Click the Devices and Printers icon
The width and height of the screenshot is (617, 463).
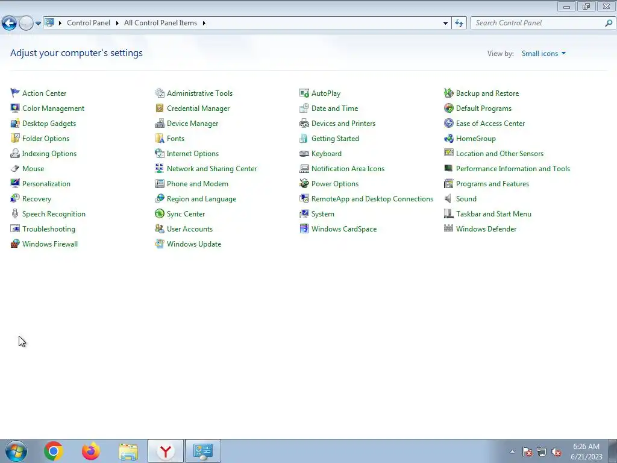(x=304, y=123)
